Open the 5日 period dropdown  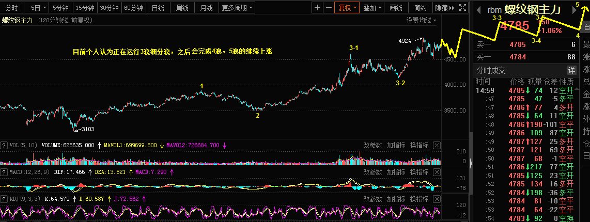pyautogui.click(x=39, y=7)
